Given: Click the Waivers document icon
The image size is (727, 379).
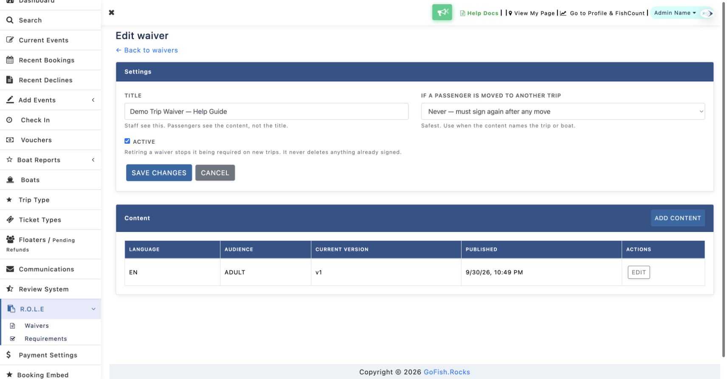Looking at the screenshot, I should point(12,326).
